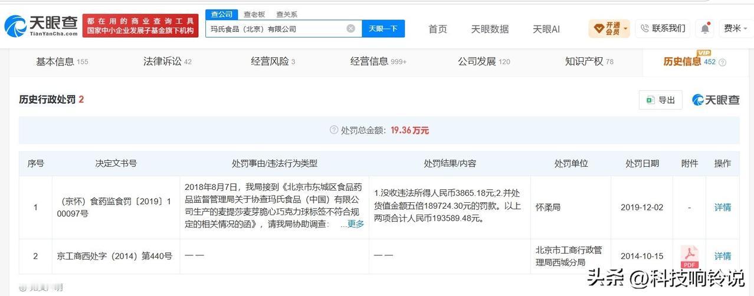Open 天眼AI in the top navigation
754x296 pixels.
click(x=546, y=28)
